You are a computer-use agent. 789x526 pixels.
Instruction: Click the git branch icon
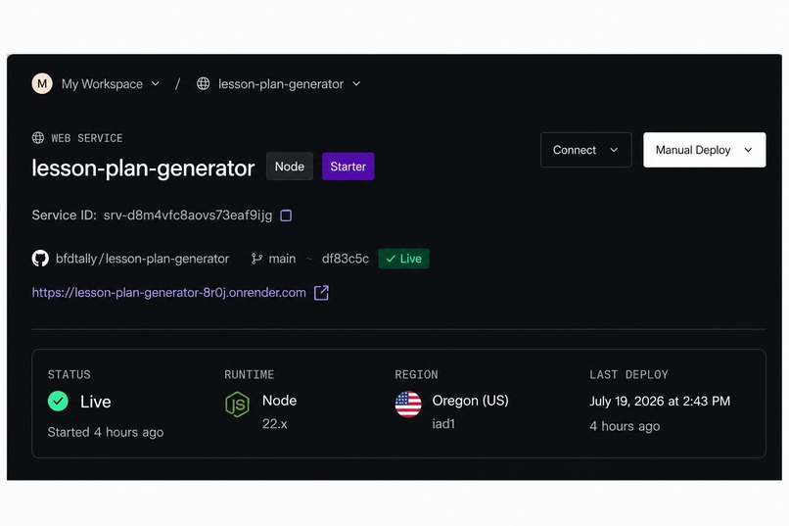pos(256,259)
